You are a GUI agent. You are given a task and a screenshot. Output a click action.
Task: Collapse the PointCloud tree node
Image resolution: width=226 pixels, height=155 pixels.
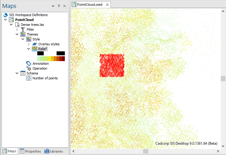[5, 20]
